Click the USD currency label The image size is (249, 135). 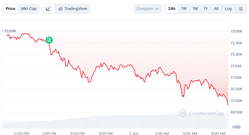(x=237, y=127)
